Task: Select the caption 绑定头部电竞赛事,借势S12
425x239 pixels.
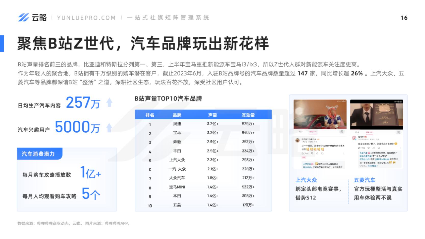Action: coord(318,193)
